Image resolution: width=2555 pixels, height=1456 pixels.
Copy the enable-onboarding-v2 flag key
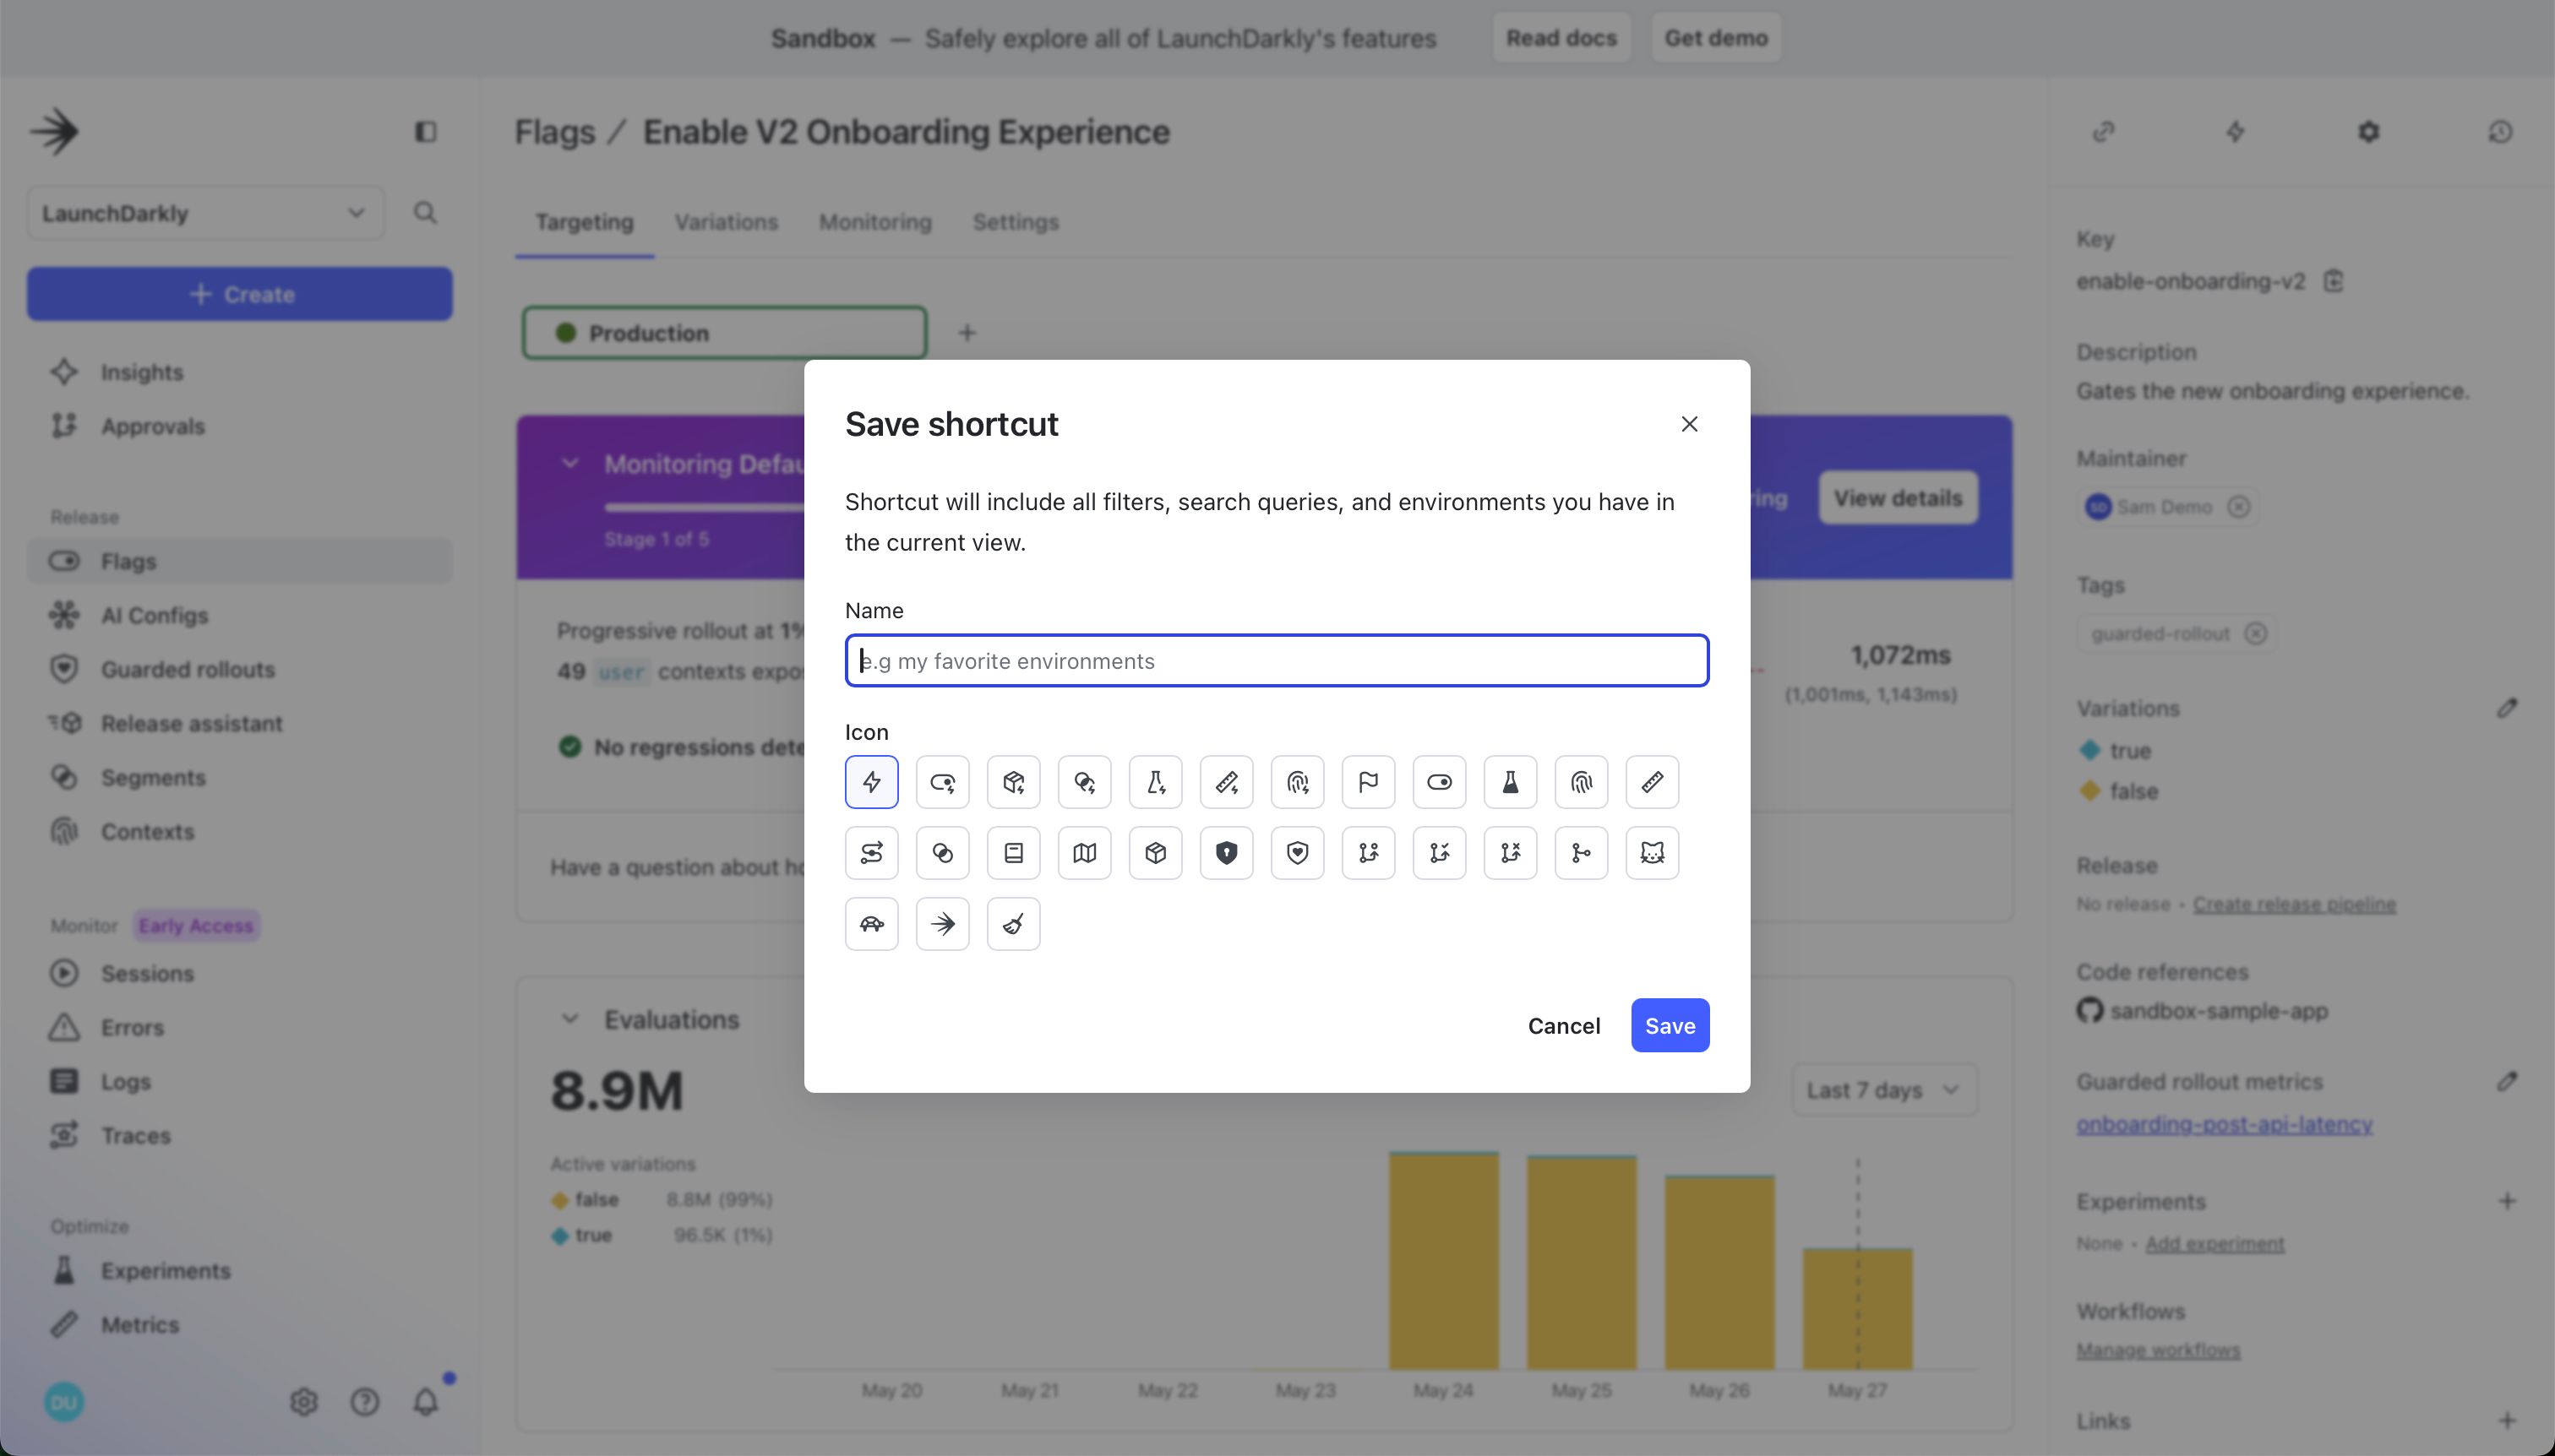click(2334, 281)
